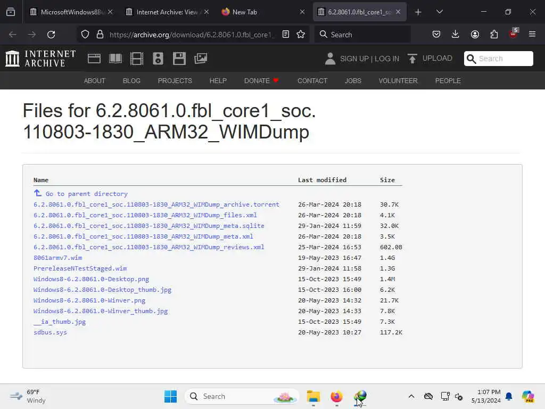
Task: Open Firefox account icon
Action: click(x=475, y=35)
